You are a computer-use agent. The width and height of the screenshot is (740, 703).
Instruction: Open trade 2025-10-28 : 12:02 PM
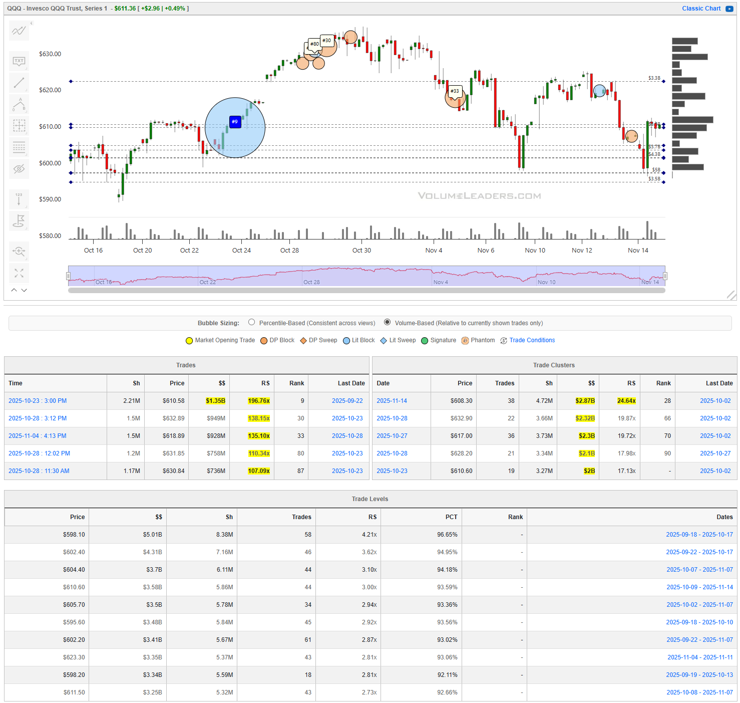pyautogui.click(x=39, y=453)
